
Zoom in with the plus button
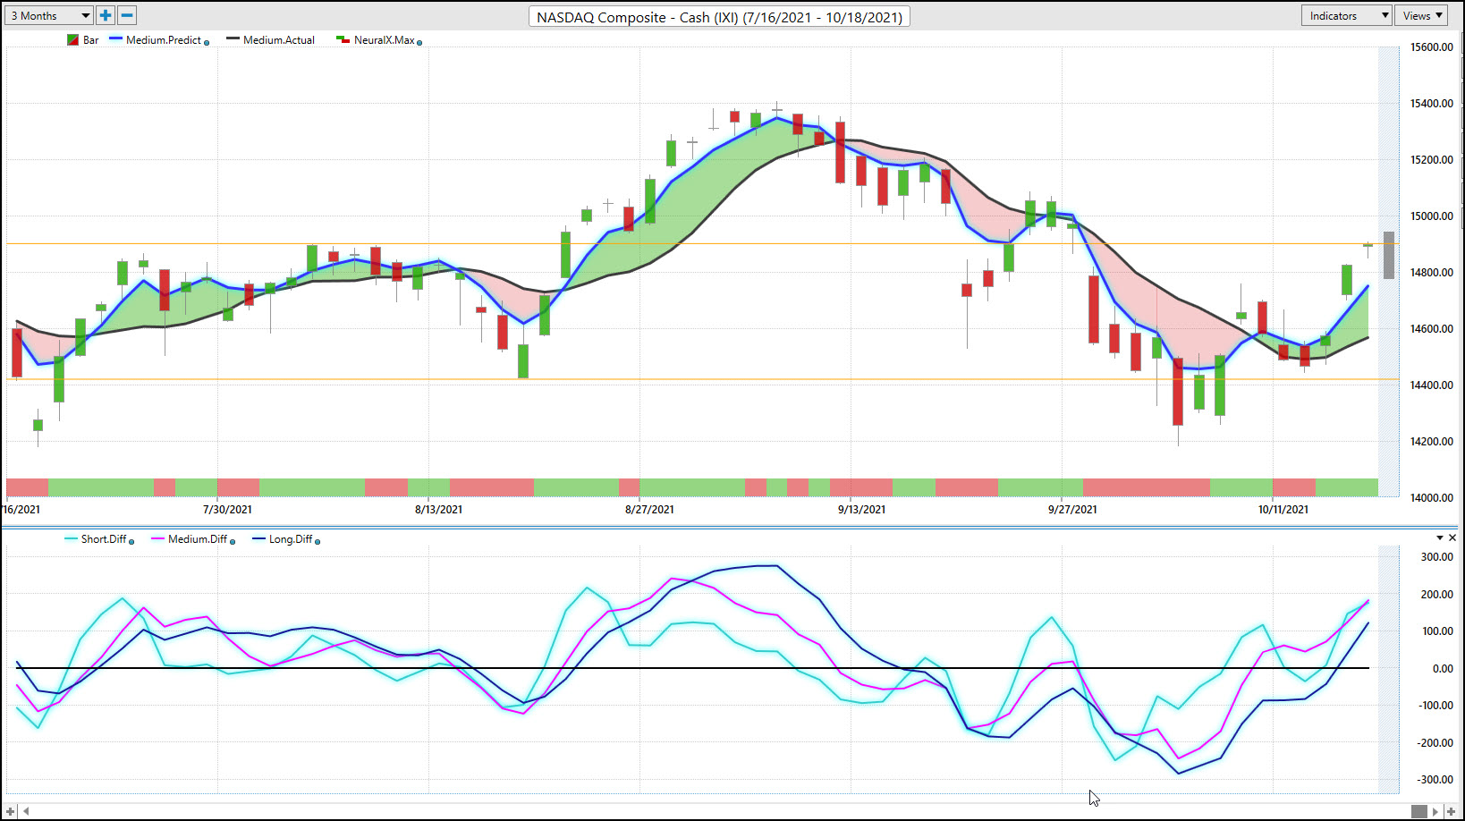tap(106, 15)
